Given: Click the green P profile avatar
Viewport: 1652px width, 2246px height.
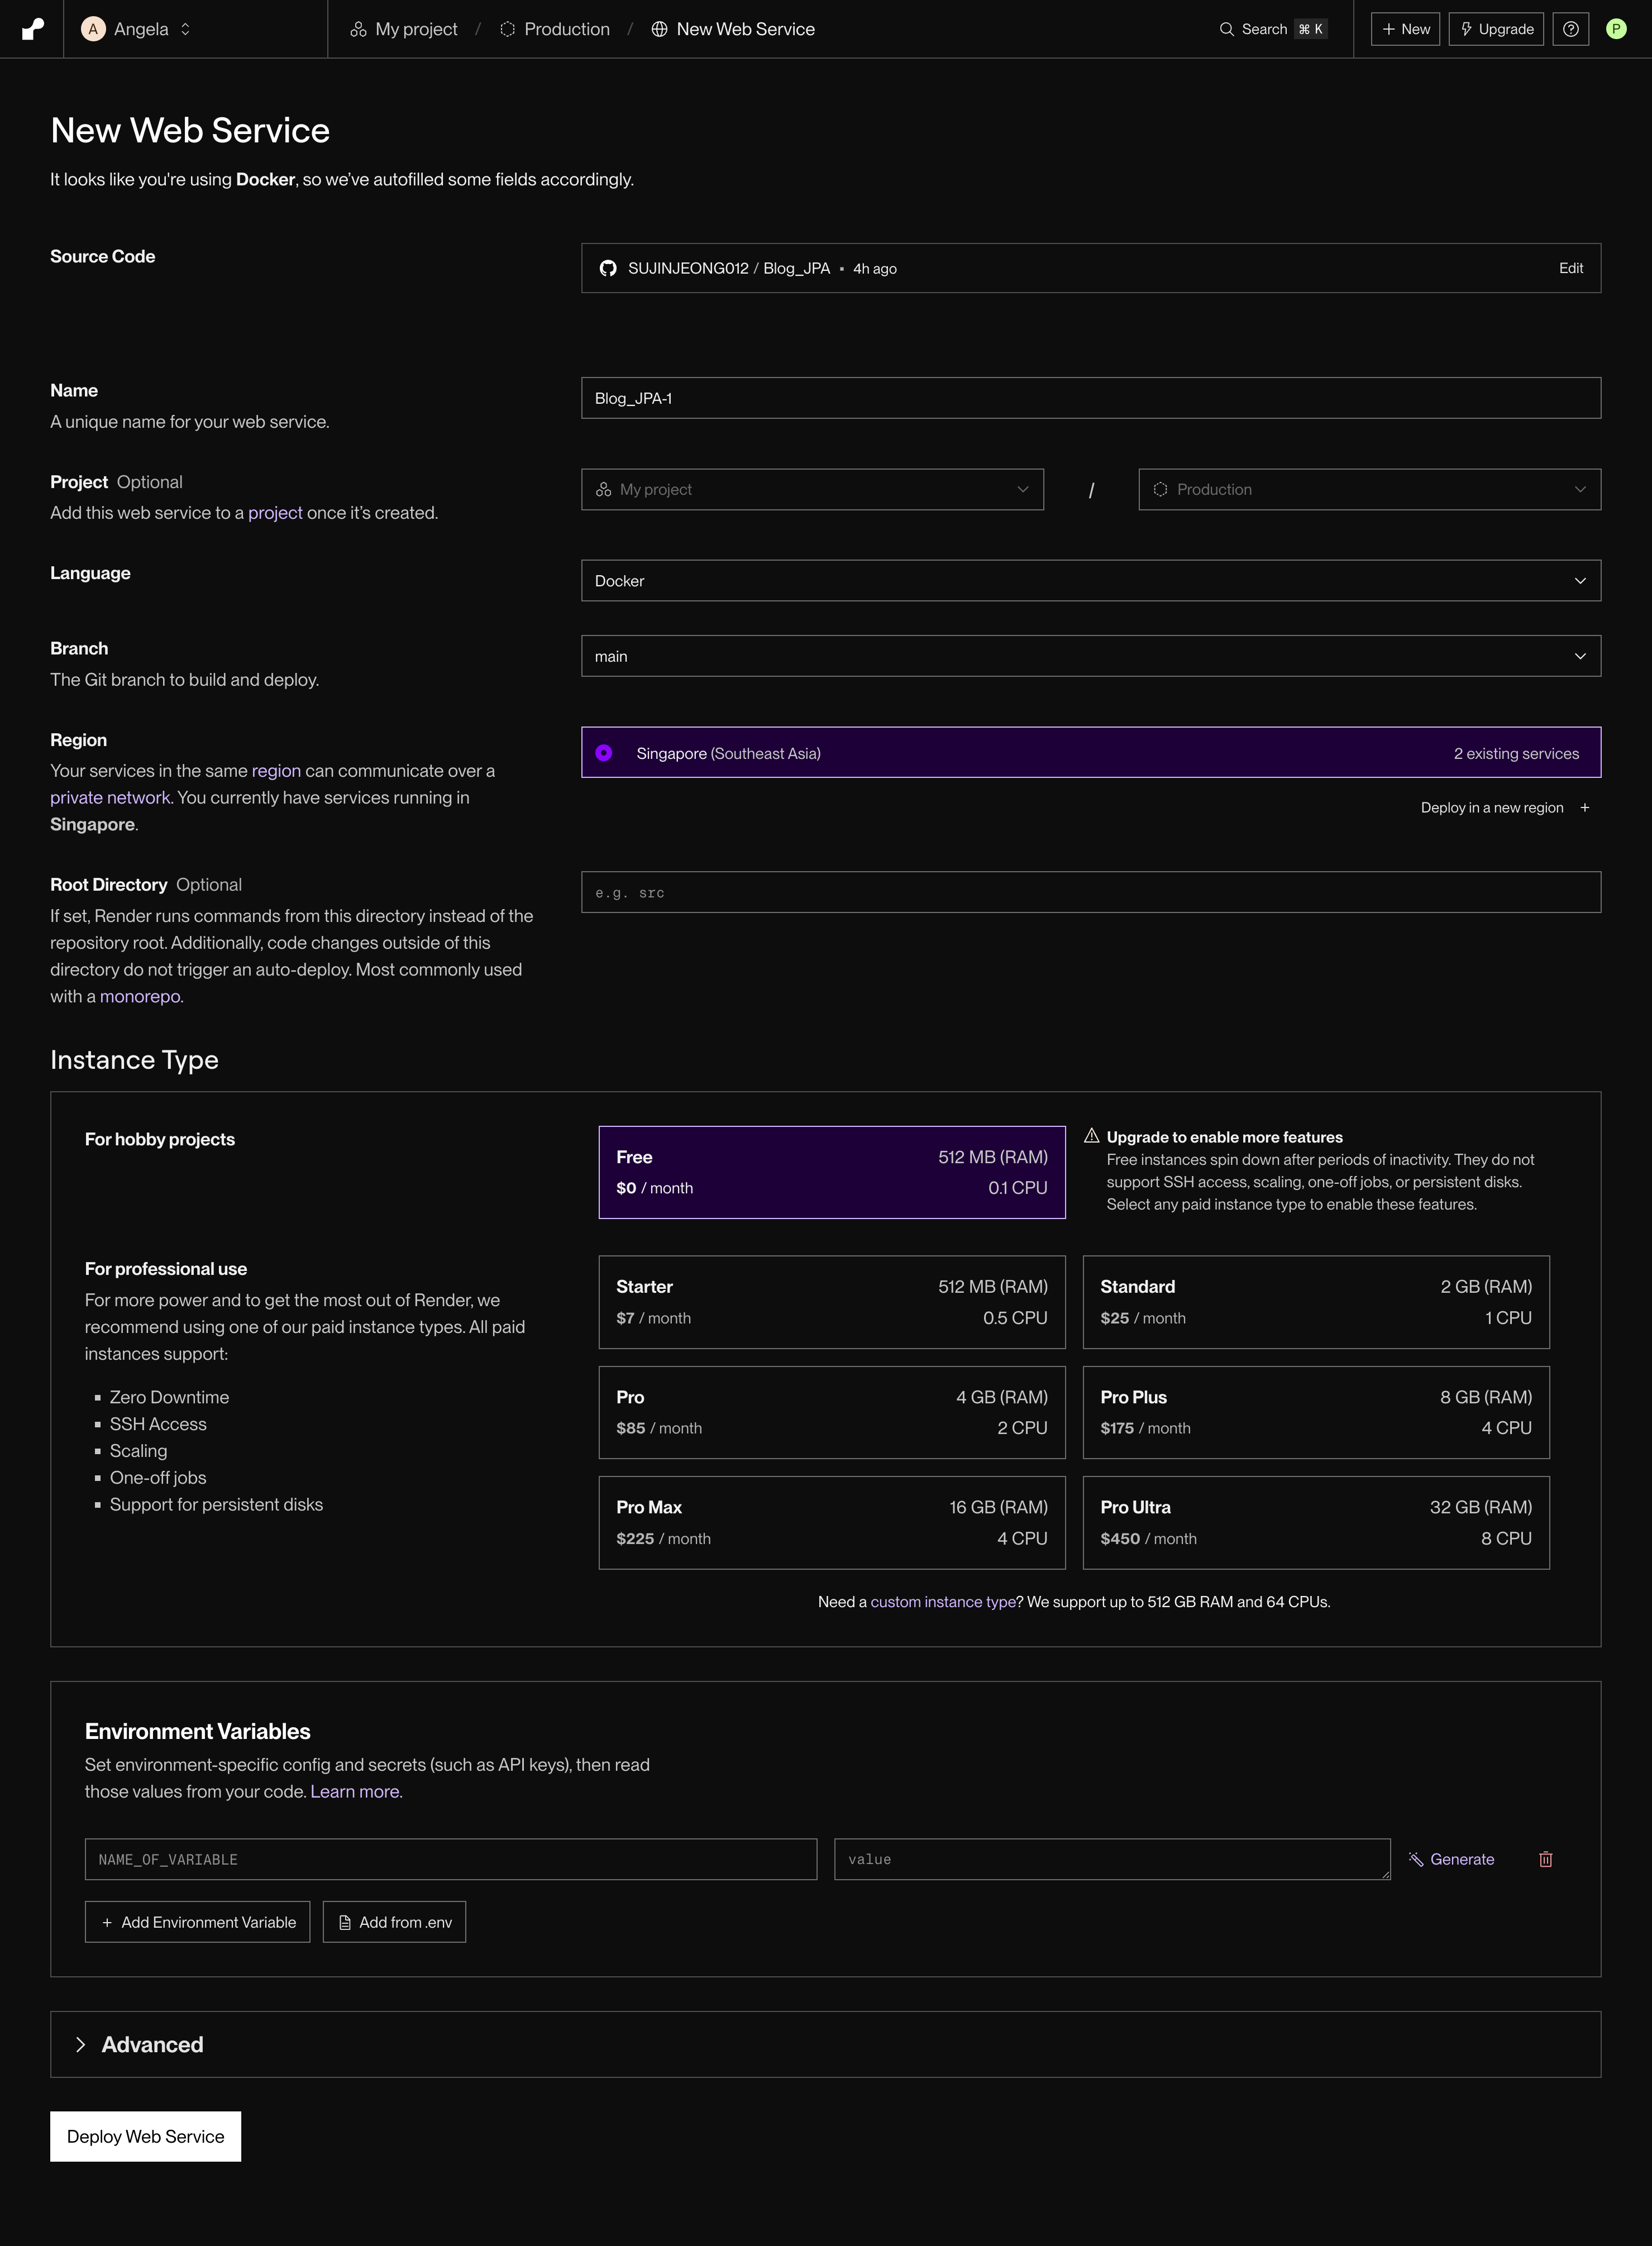Looking at the screenshot, I should click(x=1615, y=29).
